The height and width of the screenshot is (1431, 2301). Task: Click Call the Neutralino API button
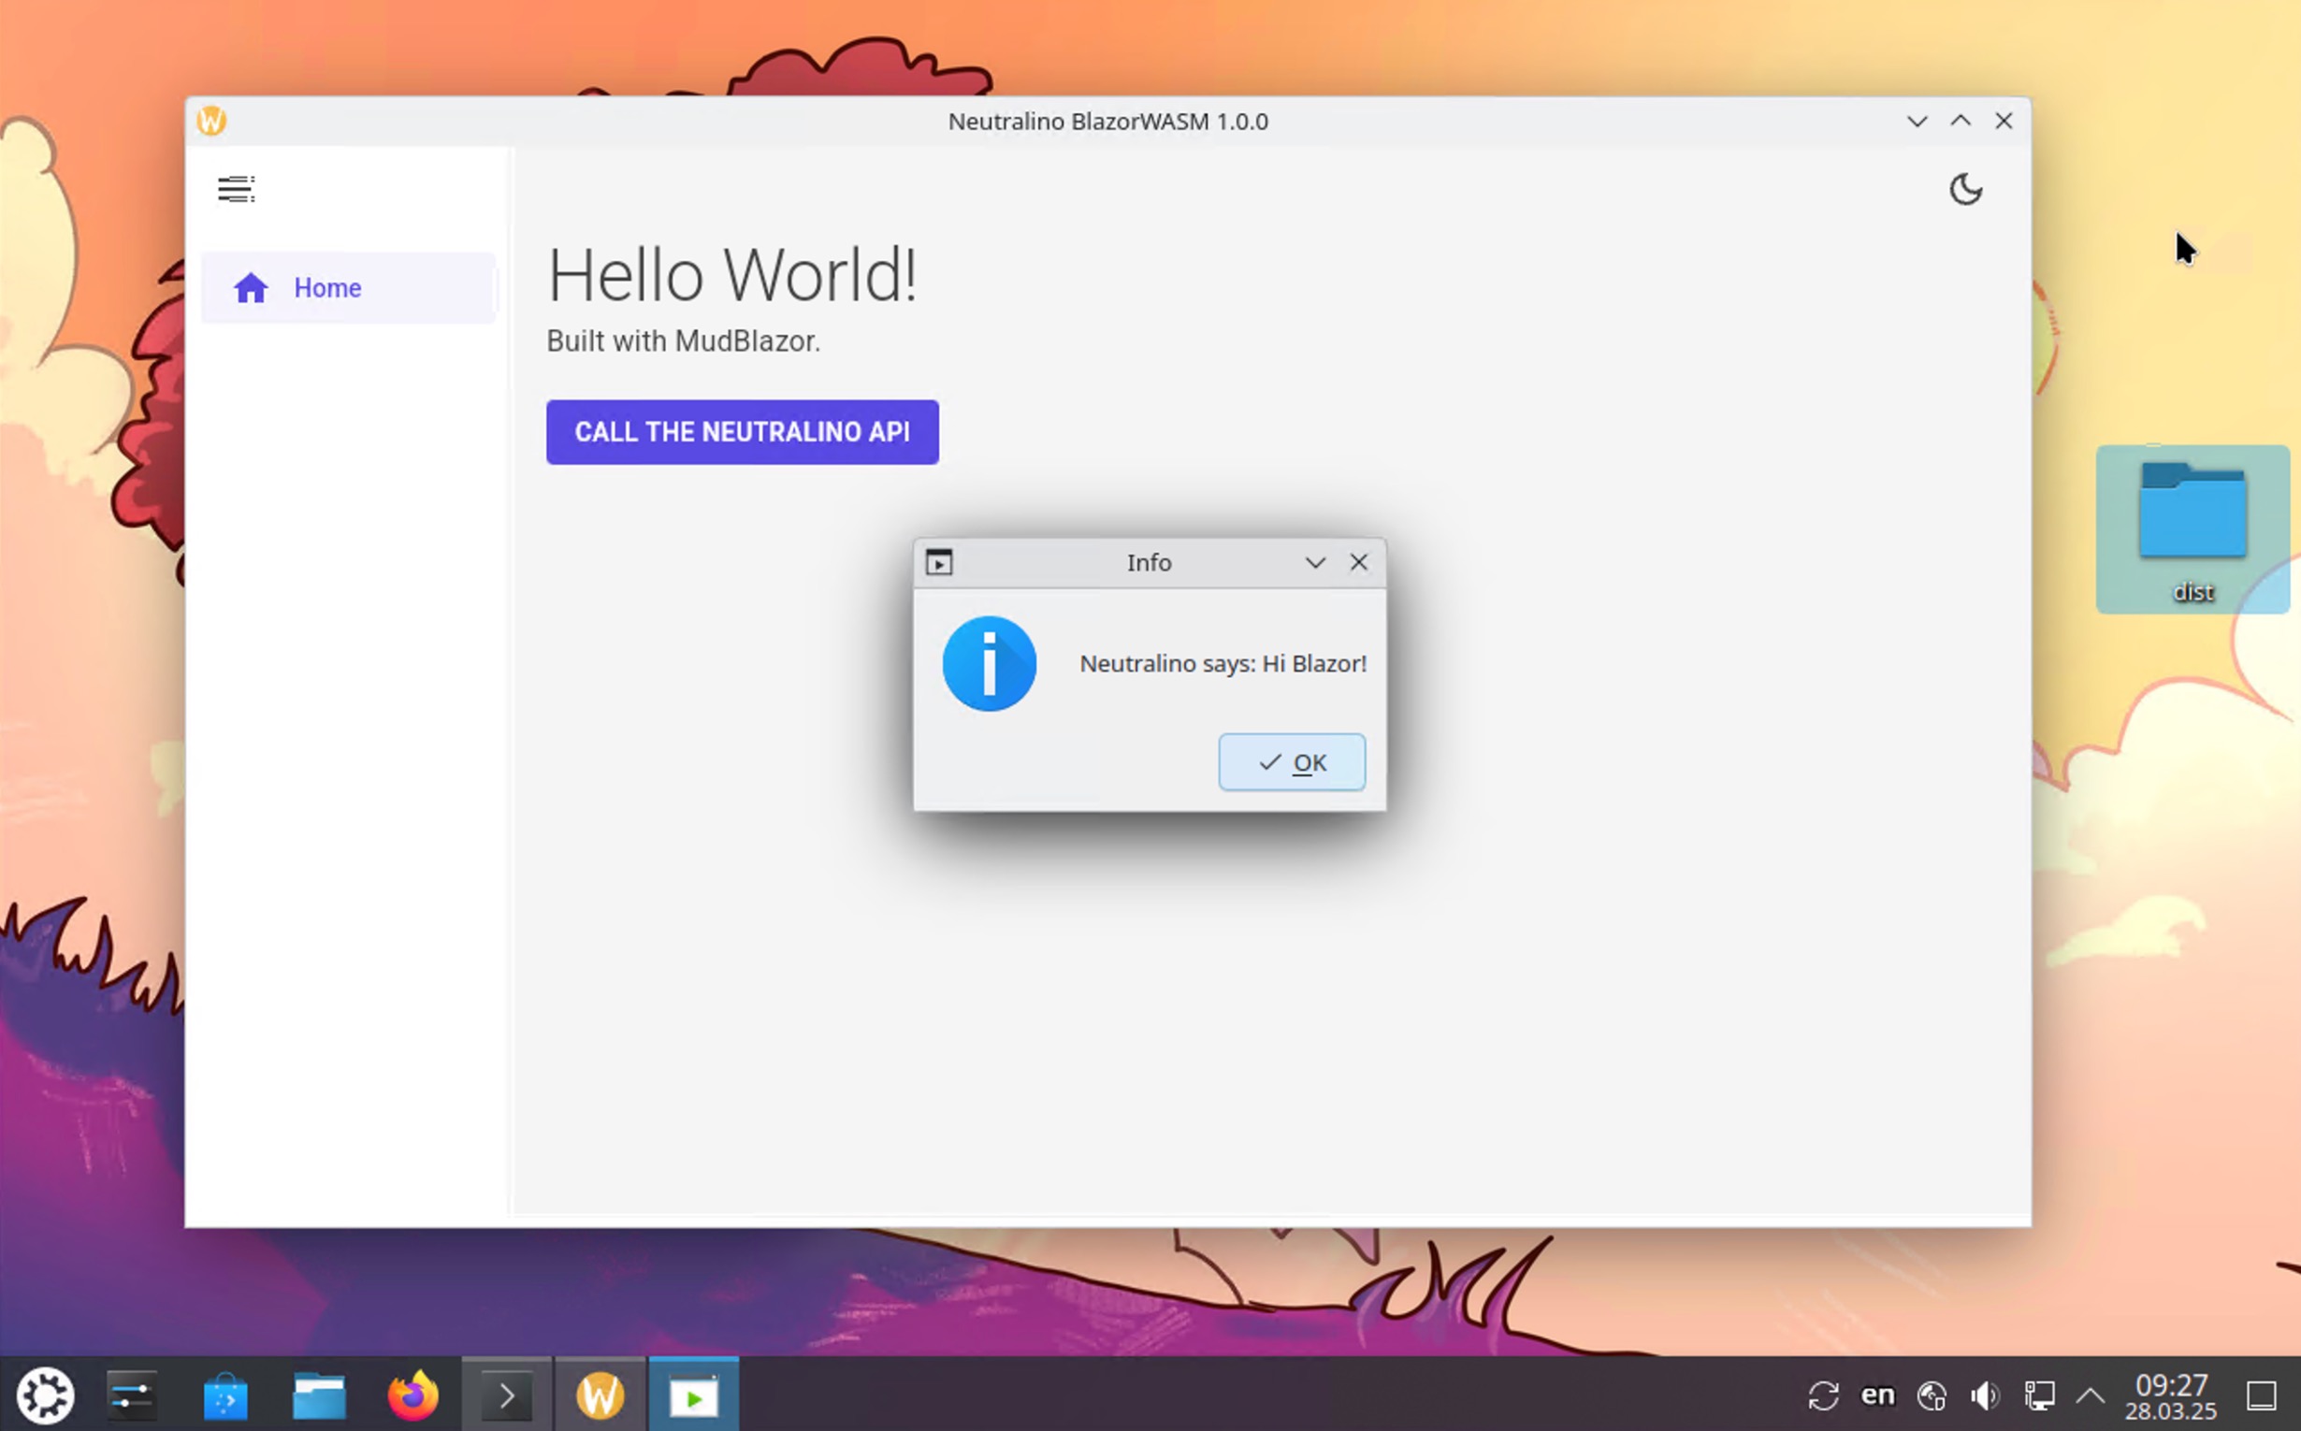pyautogui.click(x=742, y=432)
